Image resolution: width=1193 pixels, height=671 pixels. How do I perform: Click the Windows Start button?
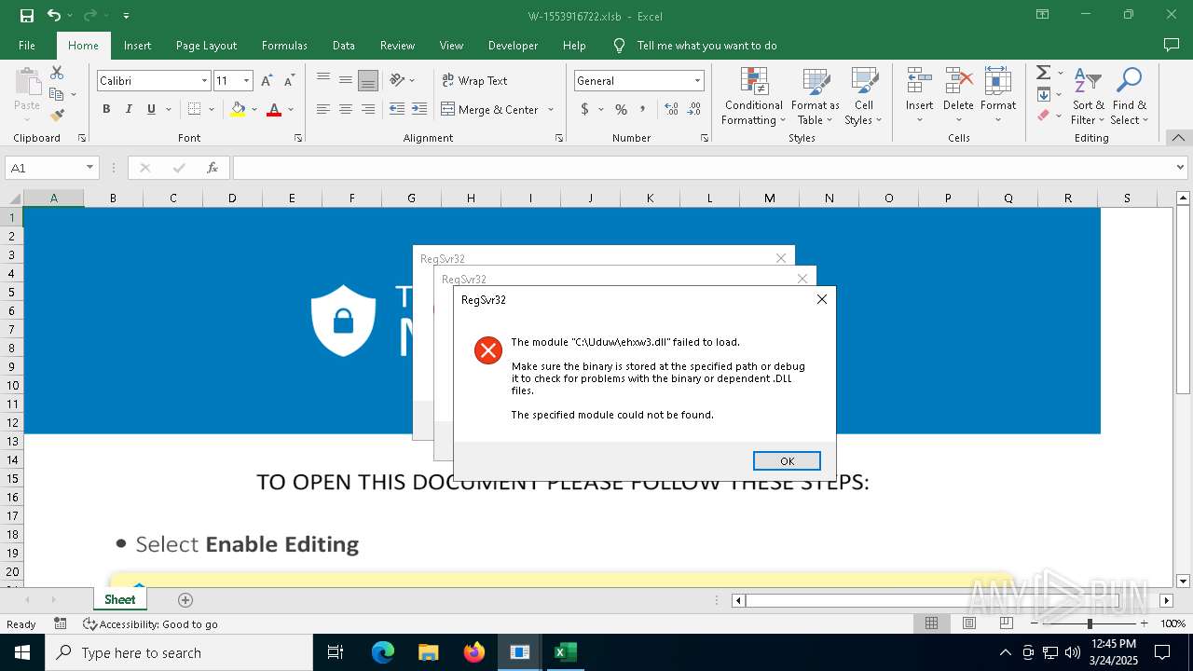21,652
